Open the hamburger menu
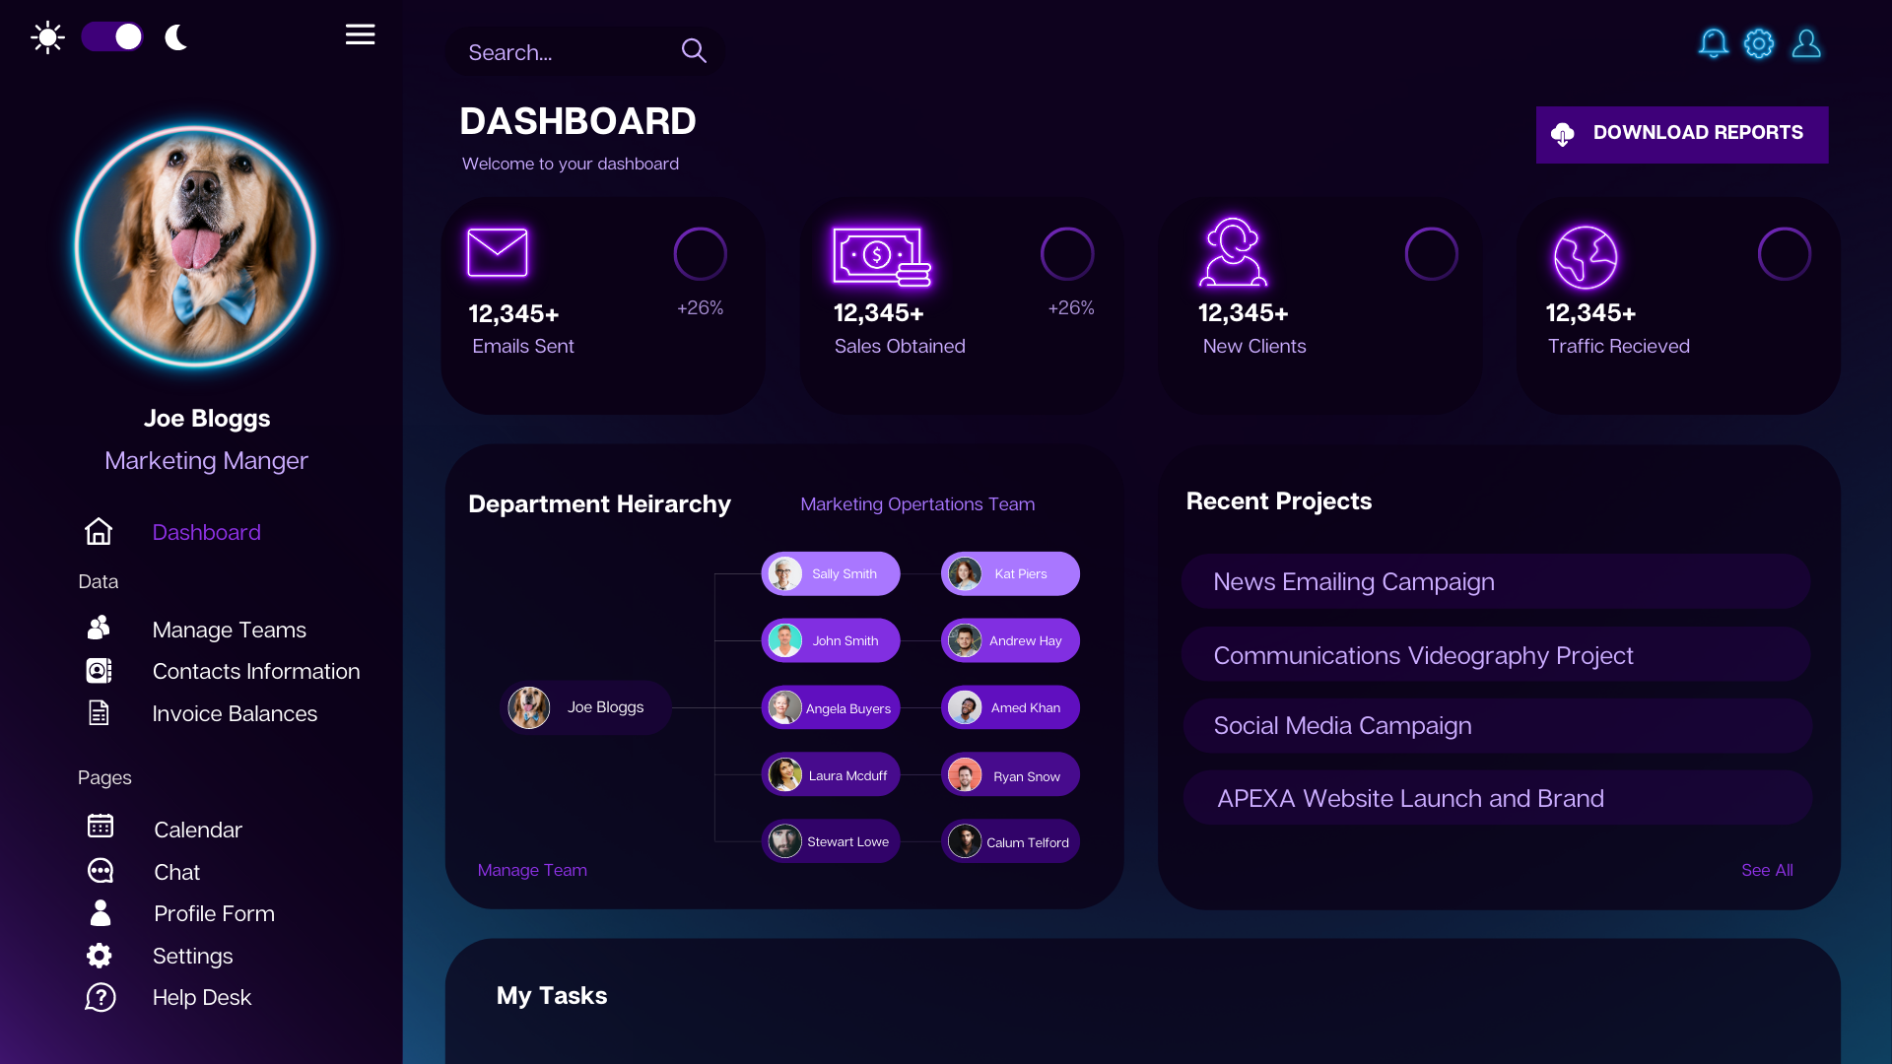Image resolution: width=1892 pixels, height=1064 pixels. point(360,34)
